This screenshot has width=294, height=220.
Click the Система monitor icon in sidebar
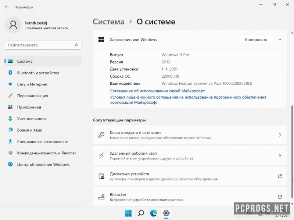click(11, 61)
